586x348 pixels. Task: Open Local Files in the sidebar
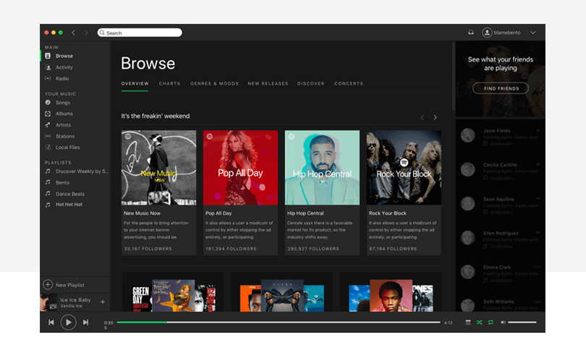pyautogui.click(x=67, y=148)
